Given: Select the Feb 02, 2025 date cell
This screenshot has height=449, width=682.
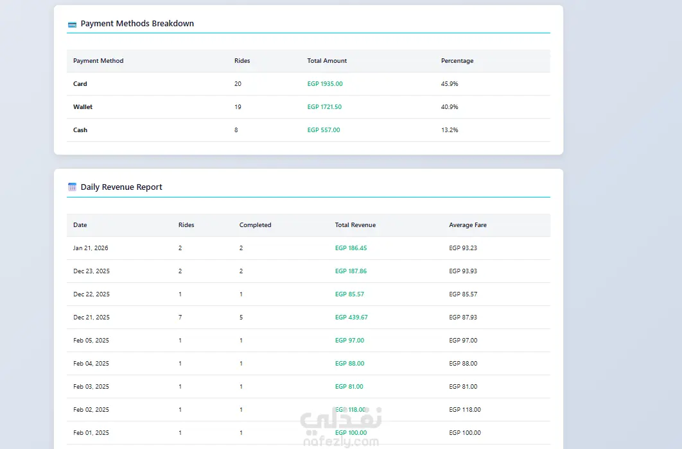Looking at the screenshot, I should point(91,409).
